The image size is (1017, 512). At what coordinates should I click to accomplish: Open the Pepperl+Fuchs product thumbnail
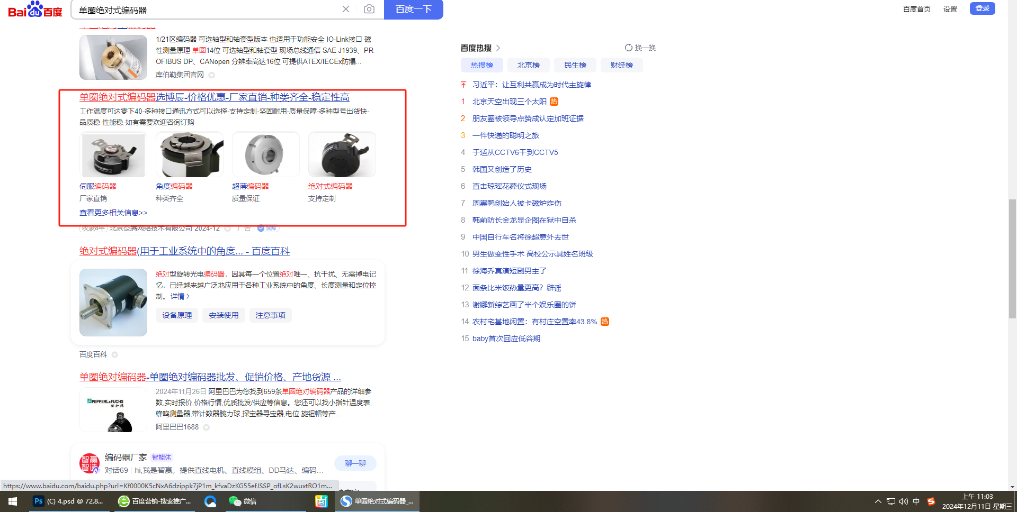point(113,410)
